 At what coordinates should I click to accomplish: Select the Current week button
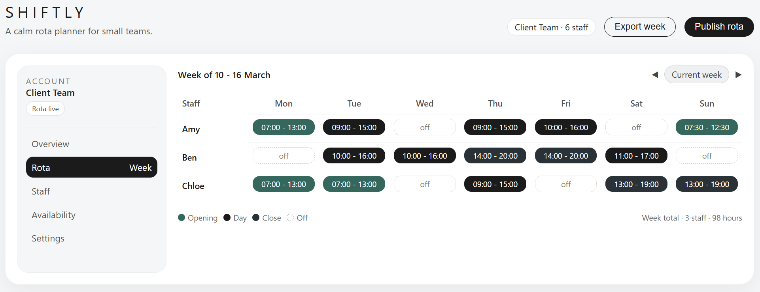coord(696,75)
